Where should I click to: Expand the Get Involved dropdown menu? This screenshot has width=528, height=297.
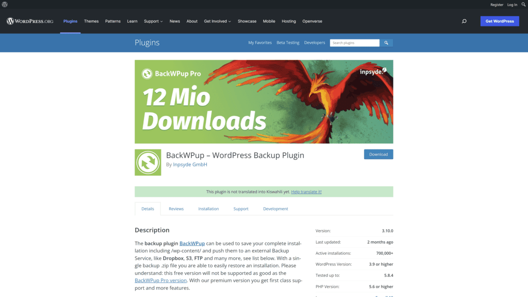(x=217, y=21)
